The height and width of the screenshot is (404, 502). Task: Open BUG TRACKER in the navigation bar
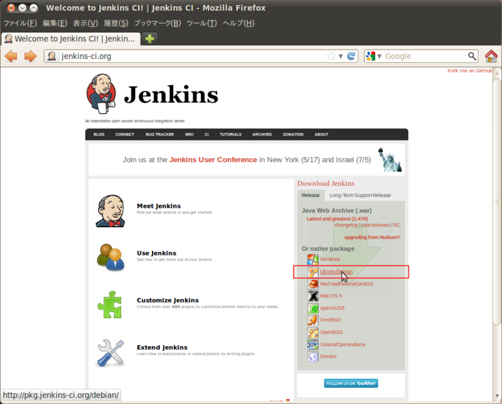[160, 134]
